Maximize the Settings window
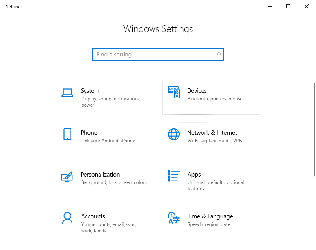The height and width of the screenshot is (250, 316). pos(288,6)
